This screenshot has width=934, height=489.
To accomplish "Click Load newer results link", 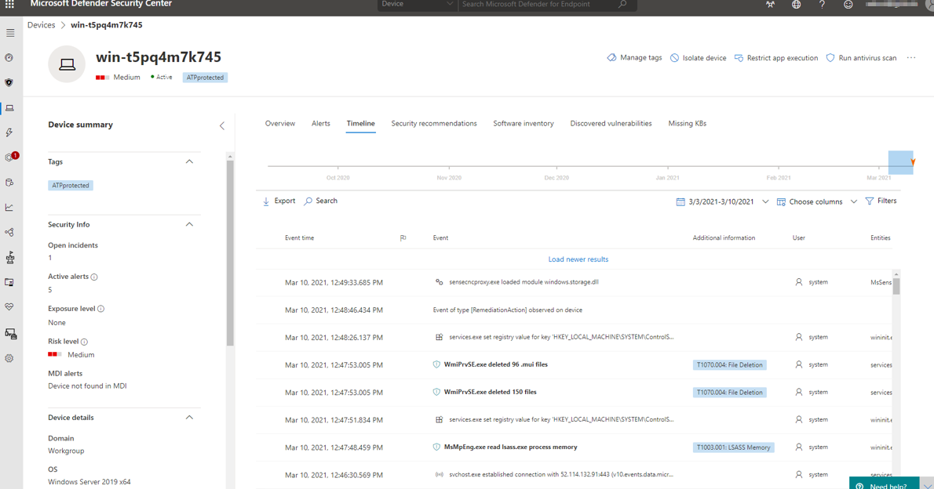I will [578, 259].
